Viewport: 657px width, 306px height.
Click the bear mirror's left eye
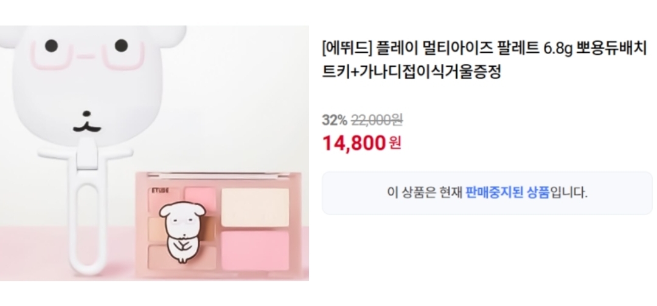coord(50,45)
